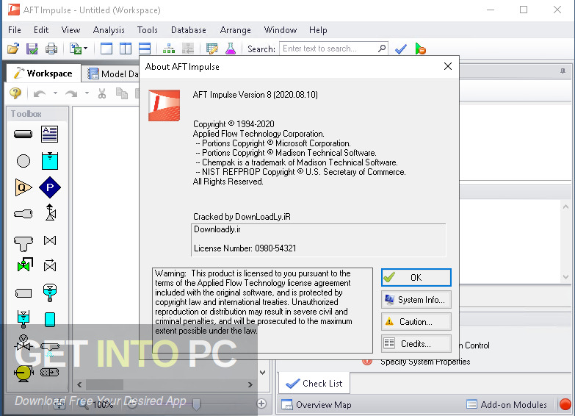The height and width of the screenshot is (416, 575).
Task: Click the scissors Cut icon
Action: [102, 93]
